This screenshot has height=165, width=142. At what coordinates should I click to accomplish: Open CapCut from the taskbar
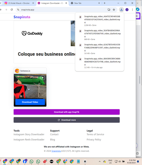pos(85,161)
